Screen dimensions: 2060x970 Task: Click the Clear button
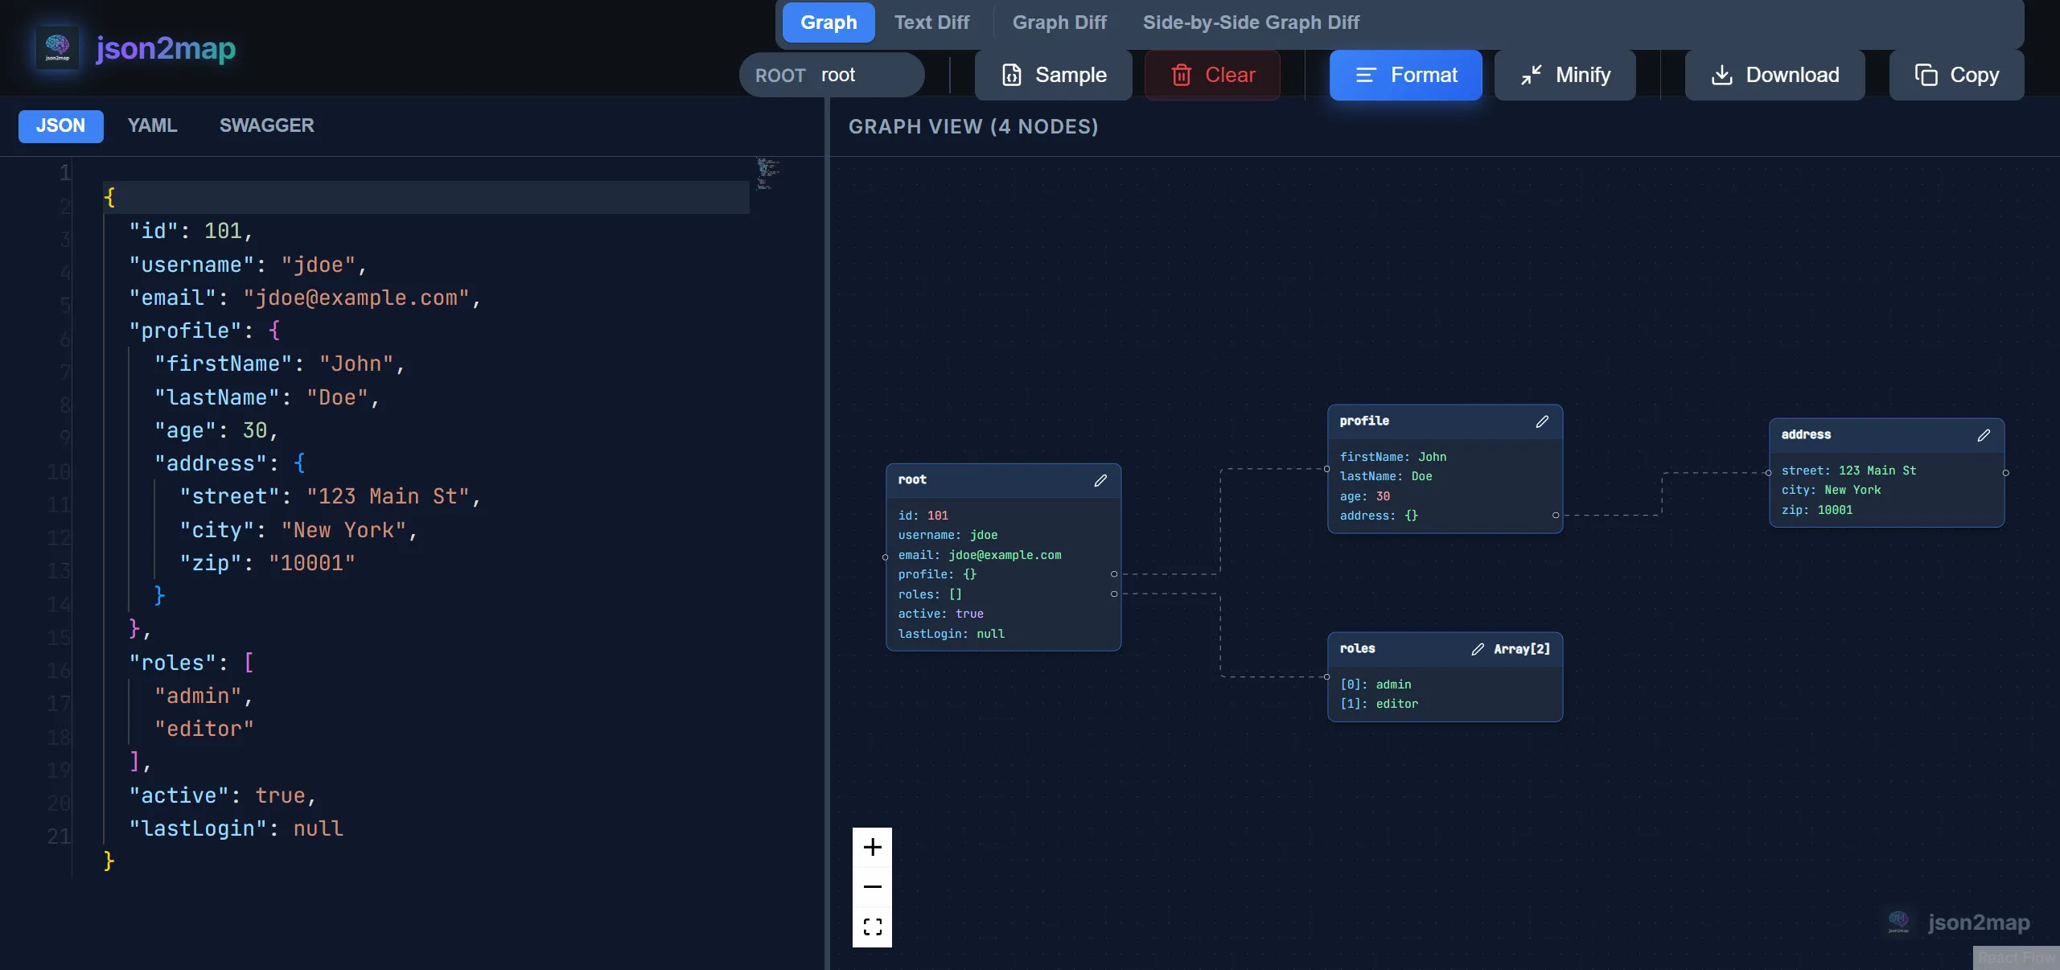click(1211, 75)
